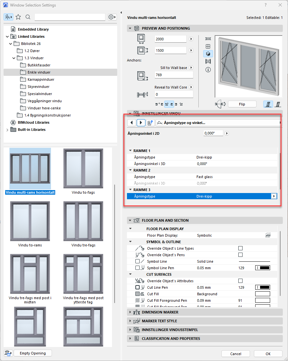Click the Symbol Line Pen color swatch

coord(263,268)
